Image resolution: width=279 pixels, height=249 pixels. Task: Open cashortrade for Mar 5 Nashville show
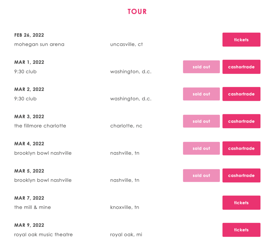241,175
